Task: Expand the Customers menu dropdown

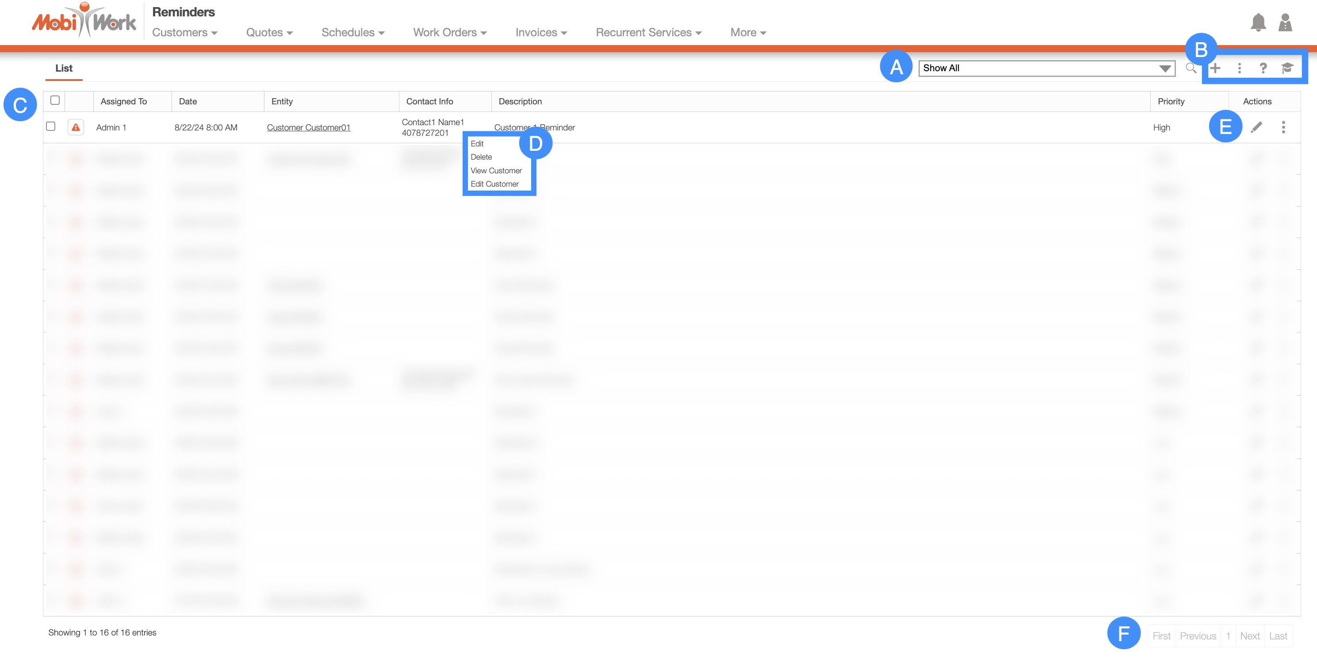Action: 184,33
